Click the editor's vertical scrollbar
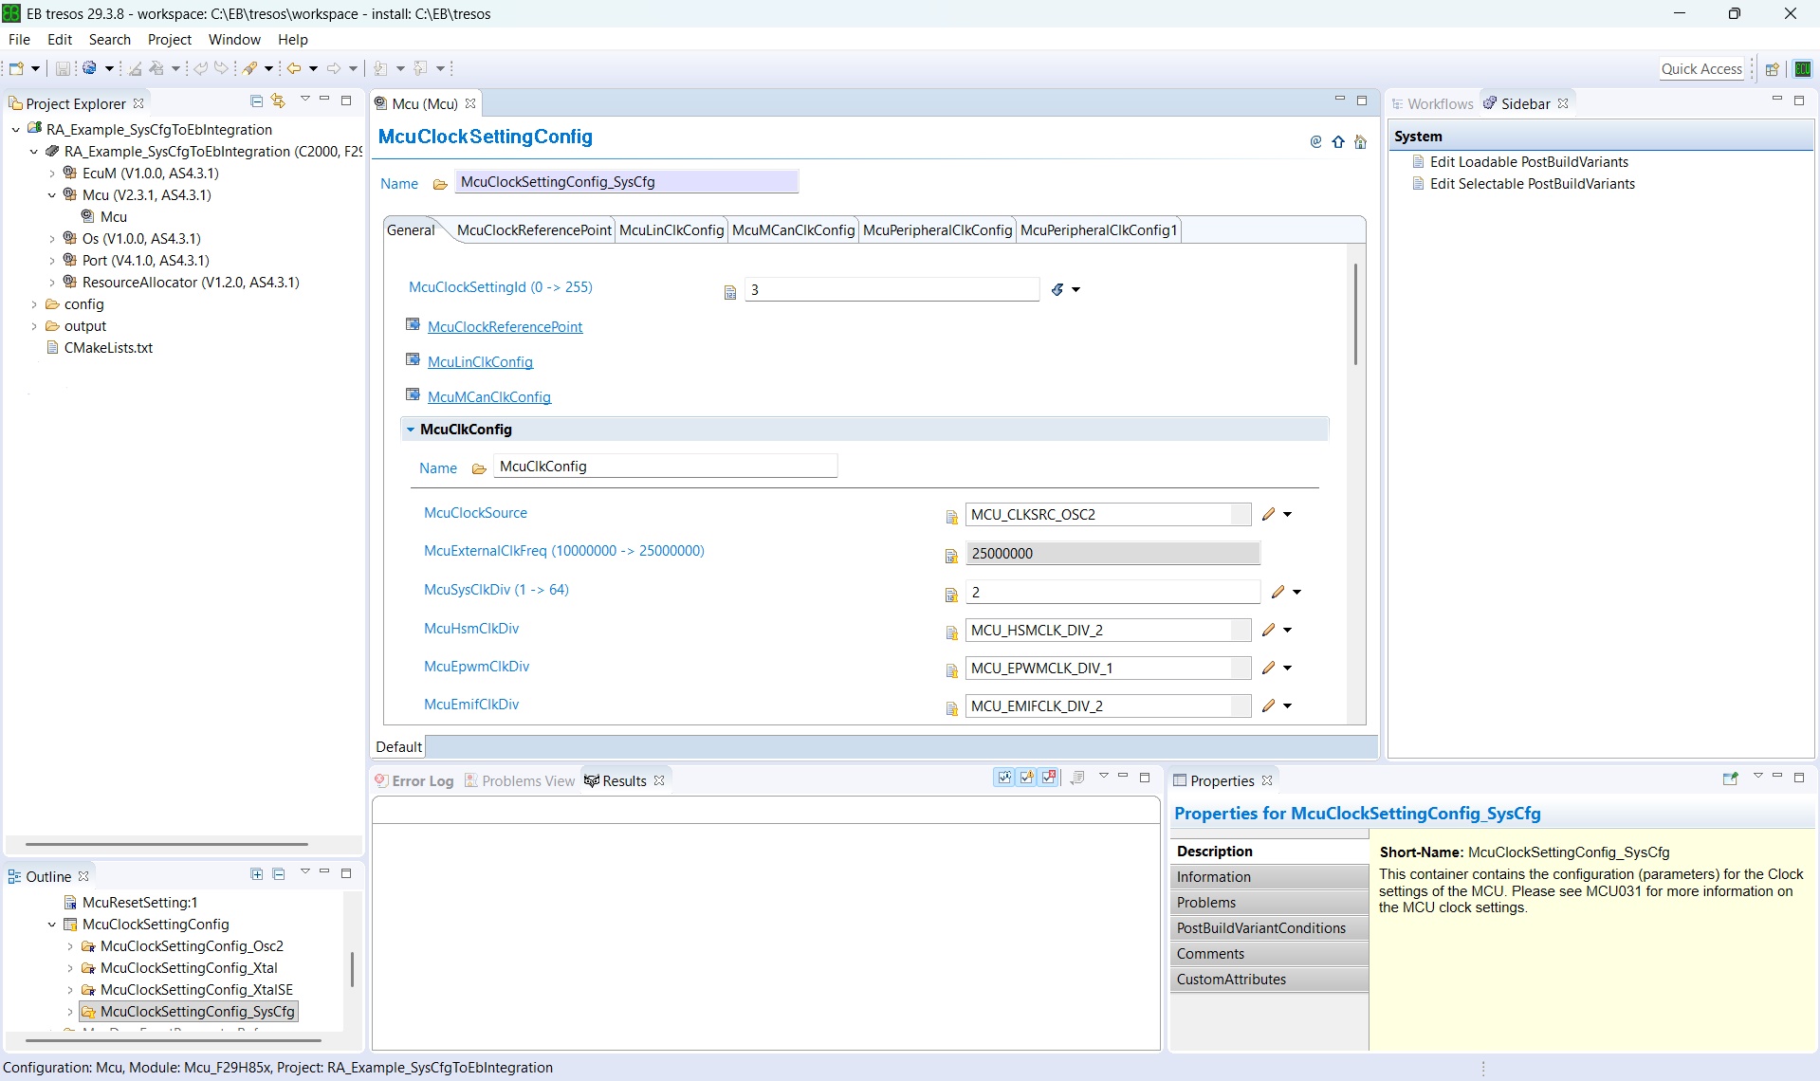1820x1081 pixels. click(x=1355, y=315)
